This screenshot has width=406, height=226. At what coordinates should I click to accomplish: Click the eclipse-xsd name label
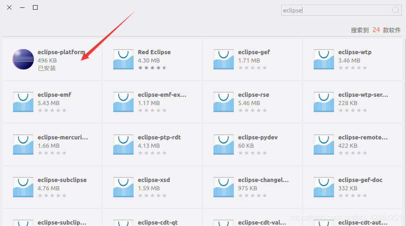[154, 180]
